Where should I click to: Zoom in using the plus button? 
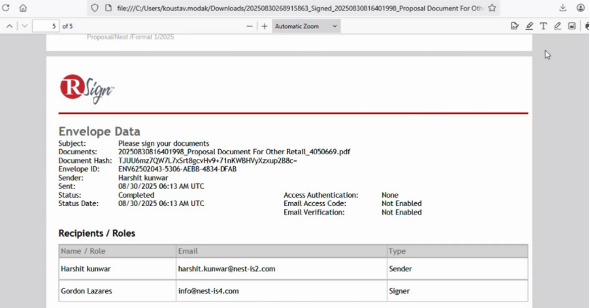tap(265, 26)
